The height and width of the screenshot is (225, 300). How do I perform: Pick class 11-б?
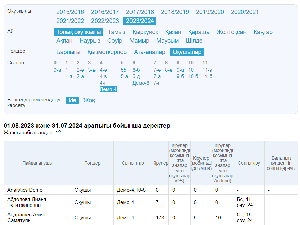click(x=207, y=76)
